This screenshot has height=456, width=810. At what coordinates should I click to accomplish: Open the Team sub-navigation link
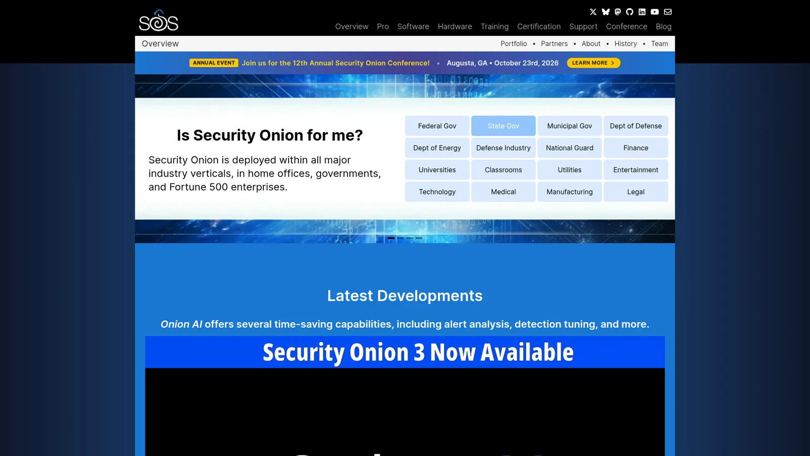click(660, 44)
